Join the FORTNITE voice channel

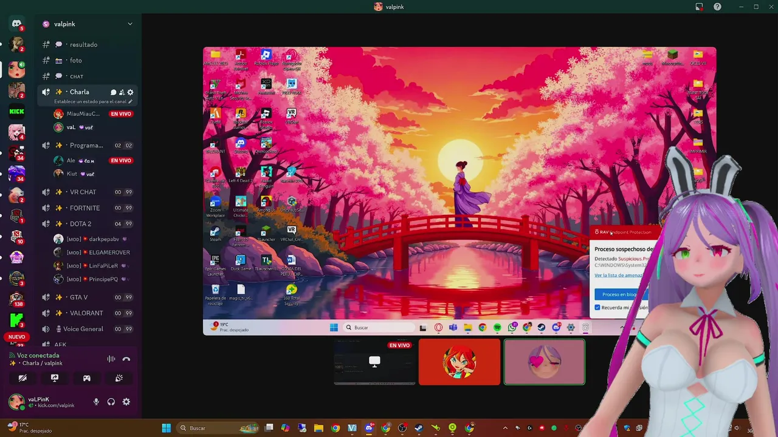(89, 208)
